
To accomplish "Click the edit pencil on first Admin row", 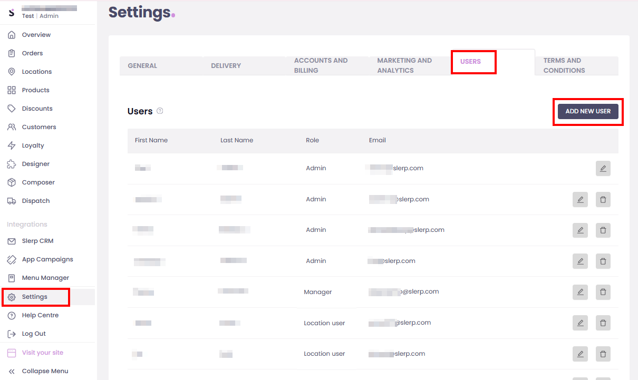I will (x=603, y=169).
